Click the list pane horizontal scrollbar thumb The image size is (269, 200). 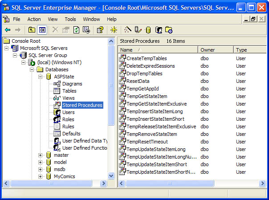point(170,184)
